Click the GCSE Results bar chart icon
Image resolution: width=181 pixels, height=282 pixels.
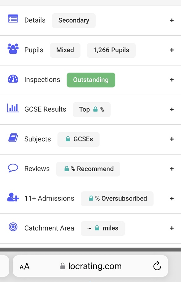click(13, 108)
